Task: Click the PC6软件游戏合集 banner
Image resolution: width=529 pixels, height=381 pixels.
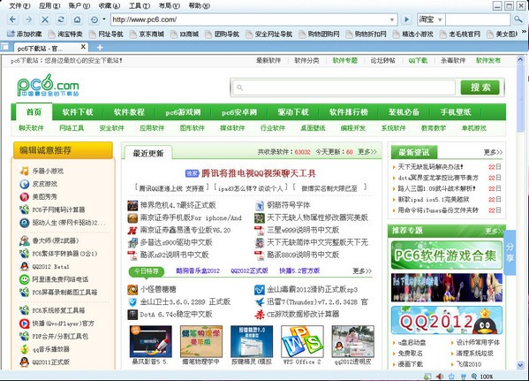Action: click(x=446, y=255)
